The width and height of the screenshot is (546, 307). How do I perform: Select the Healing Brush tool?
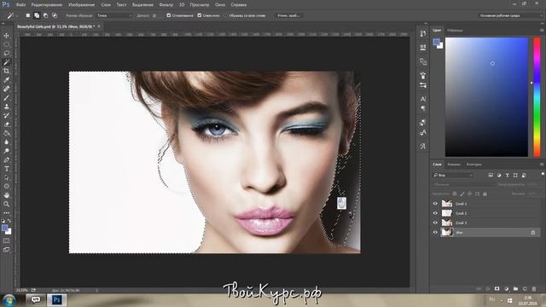coord(6,89)
